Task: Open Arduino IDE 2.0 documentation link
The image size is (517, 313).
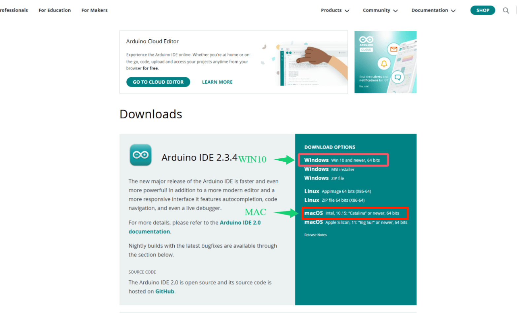Action: (x=194, y=227)
